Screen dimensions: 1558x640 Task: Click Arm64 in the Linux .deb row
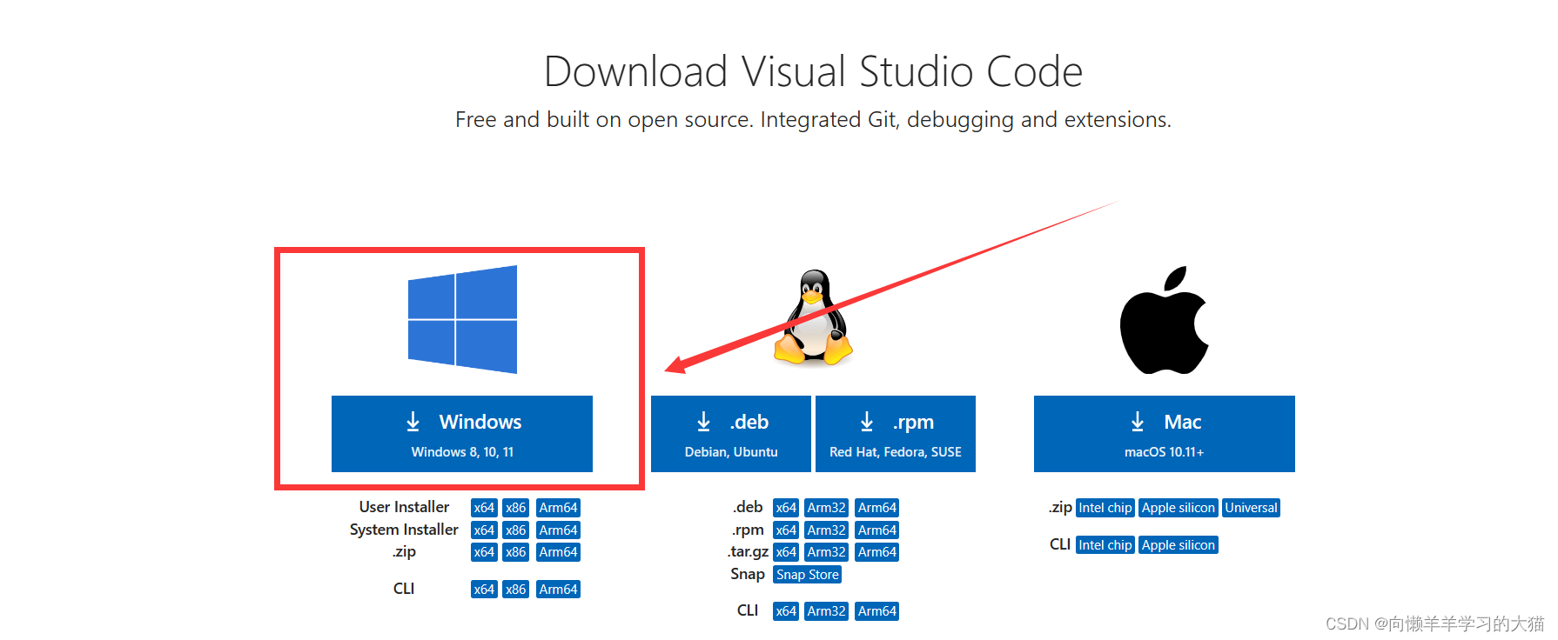876,508
